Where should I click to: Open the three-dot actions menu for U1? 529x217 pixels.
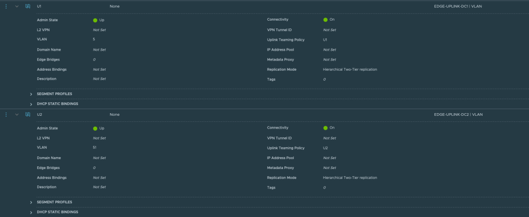tap(6, 6)
